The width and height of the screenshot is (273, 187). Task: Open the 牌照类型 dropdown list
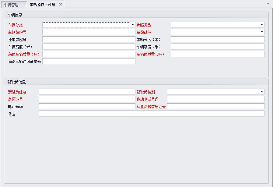261,25
